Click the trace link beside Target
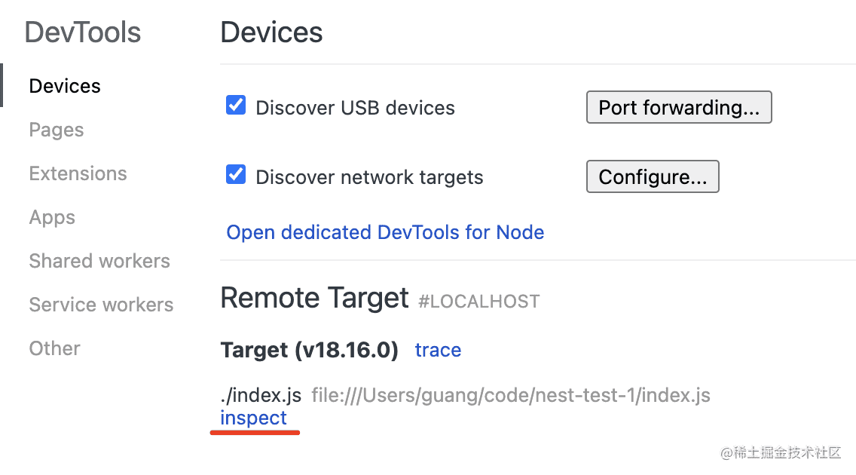This screenshot has height=475, width=856. pos(438,350)
